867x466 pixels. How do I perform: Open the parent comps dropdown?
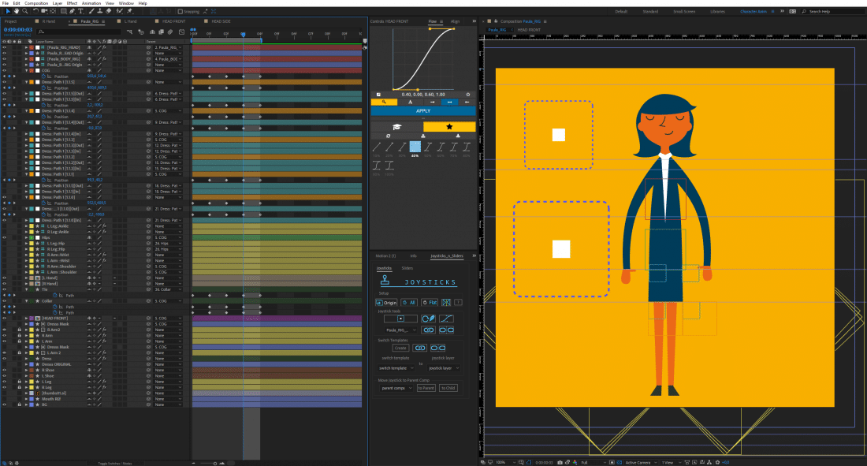[x=396, y=388]
